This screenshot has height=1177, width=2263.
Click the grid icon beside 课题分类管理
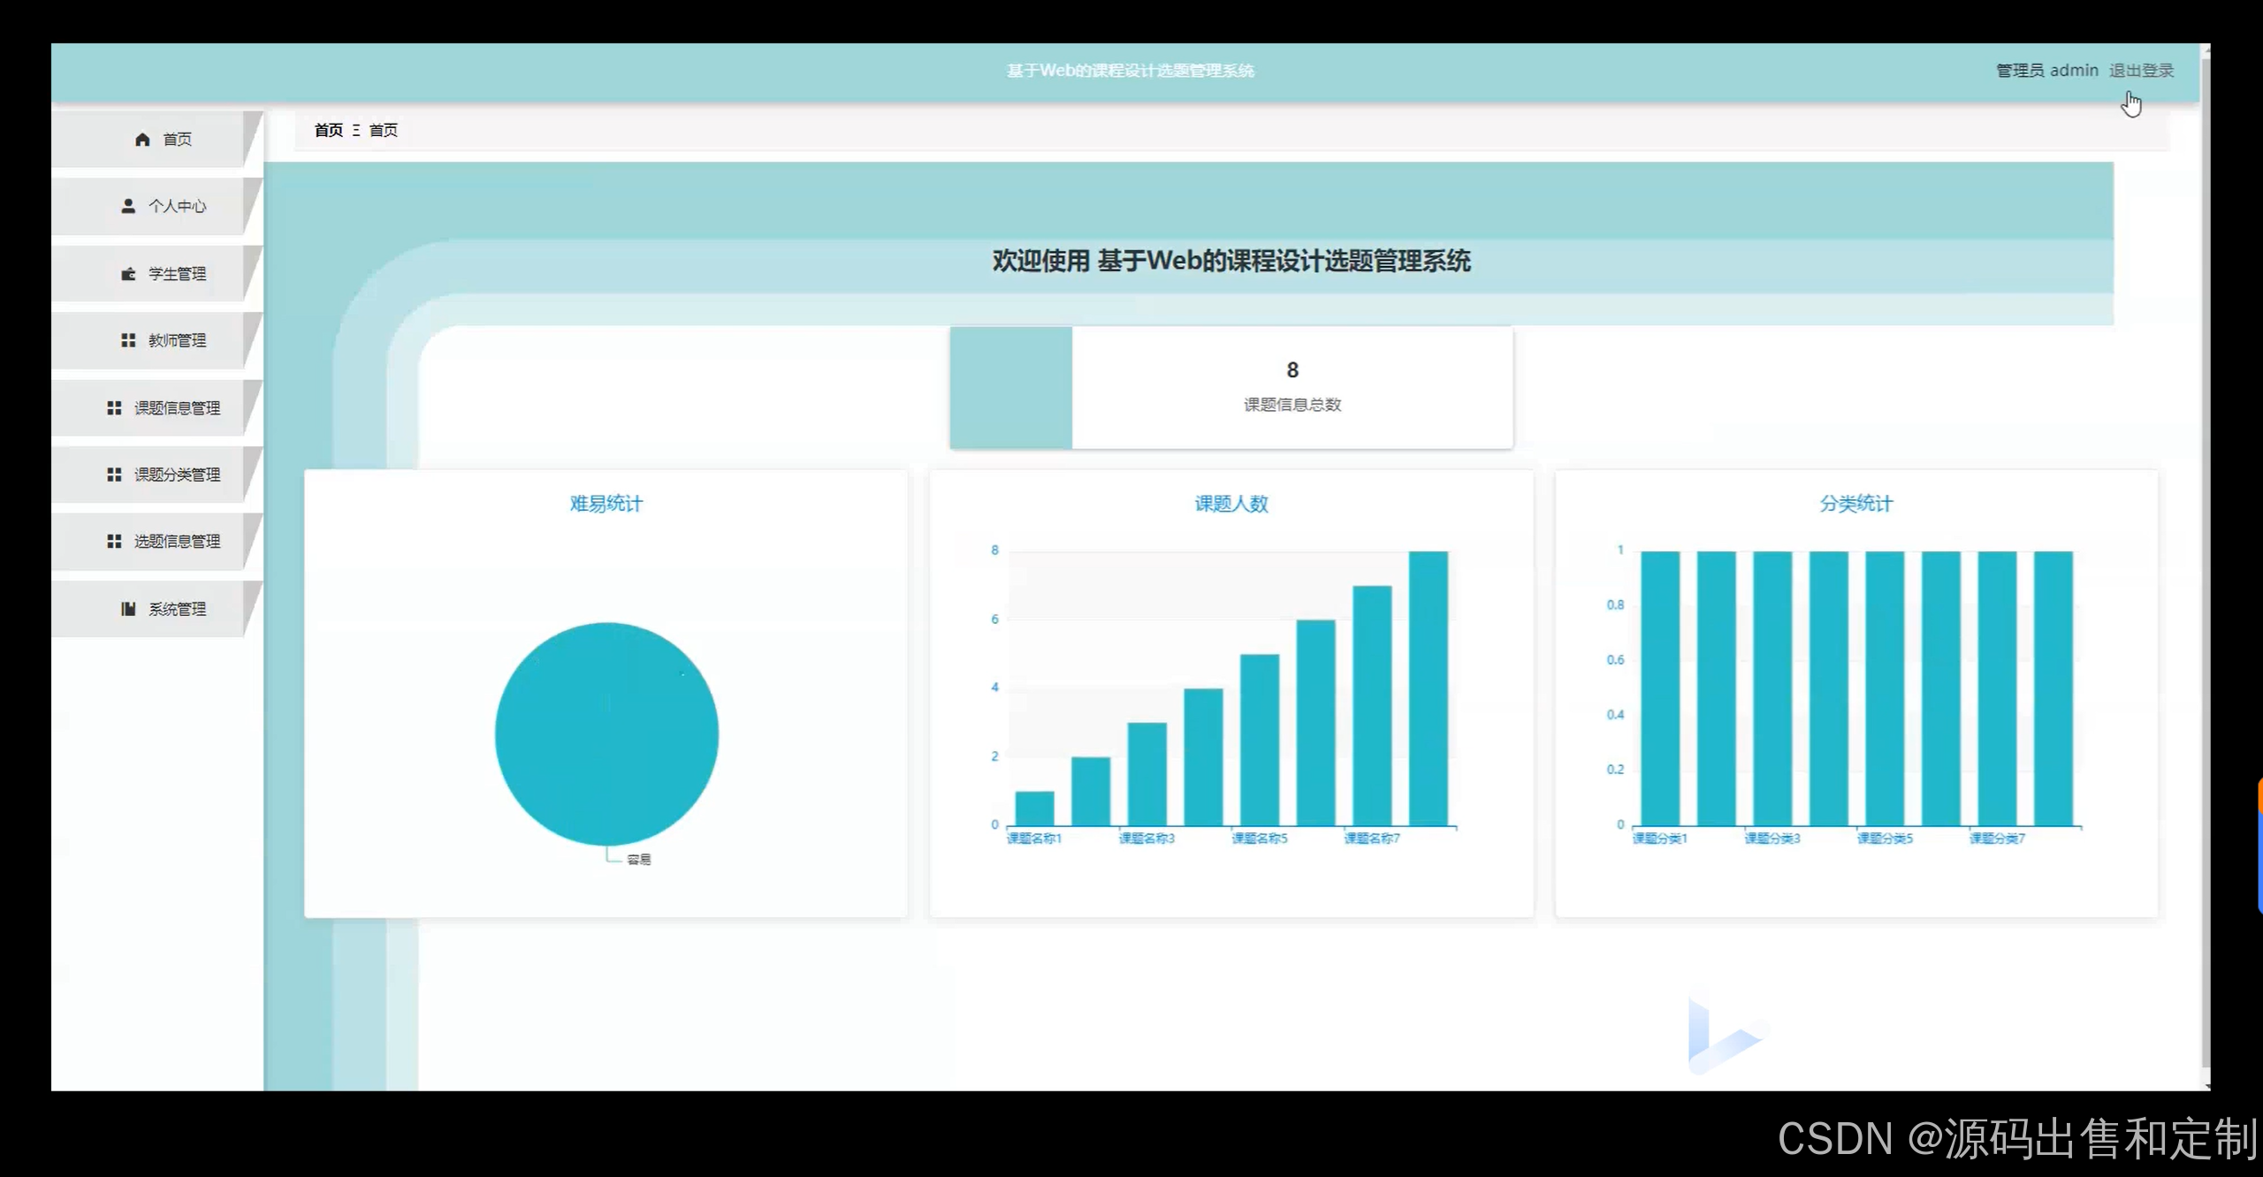(x=114, y=475)
